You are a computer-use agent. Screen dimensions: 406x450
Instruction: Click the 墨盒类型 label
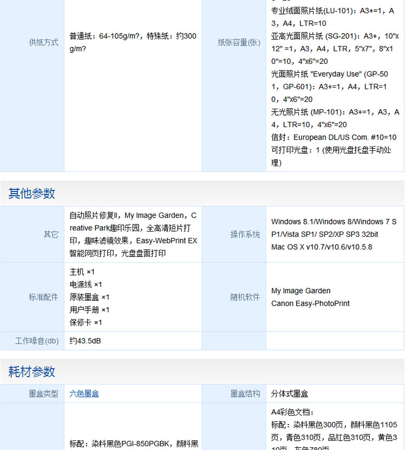coord(43,394)
